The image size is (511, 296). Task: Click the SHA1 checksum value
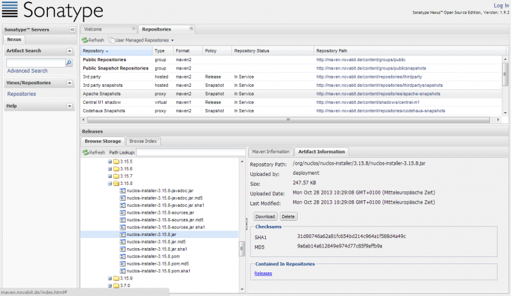tap(351, 237)
